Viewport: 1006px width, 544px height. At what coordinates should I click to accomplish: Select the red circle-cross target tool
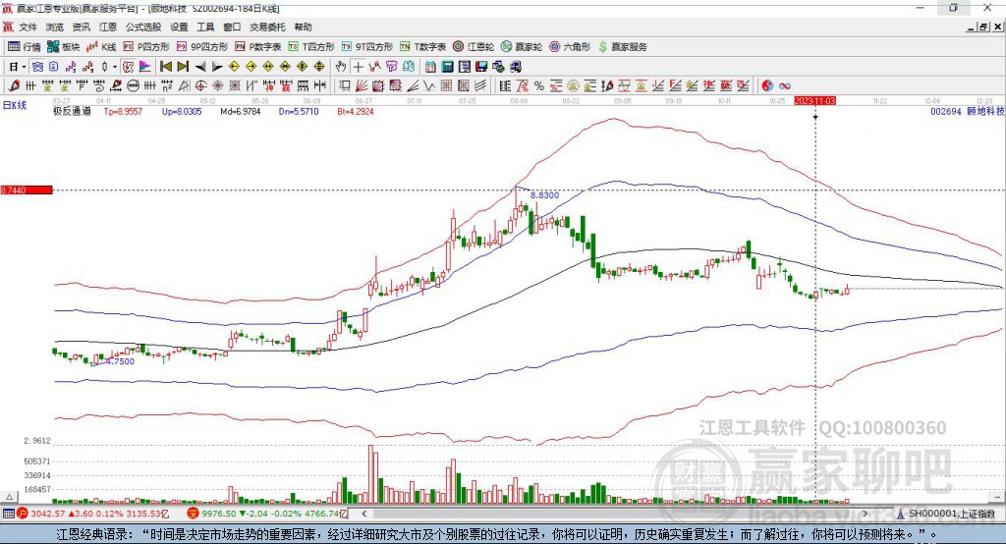tap(200, 86)
